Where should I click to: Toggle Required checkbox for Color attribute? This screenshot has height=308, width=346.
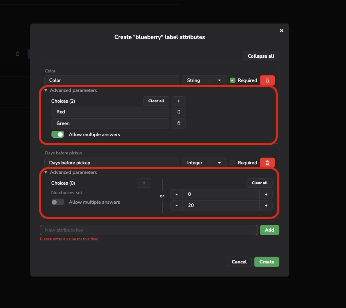[x=233, y=80]
